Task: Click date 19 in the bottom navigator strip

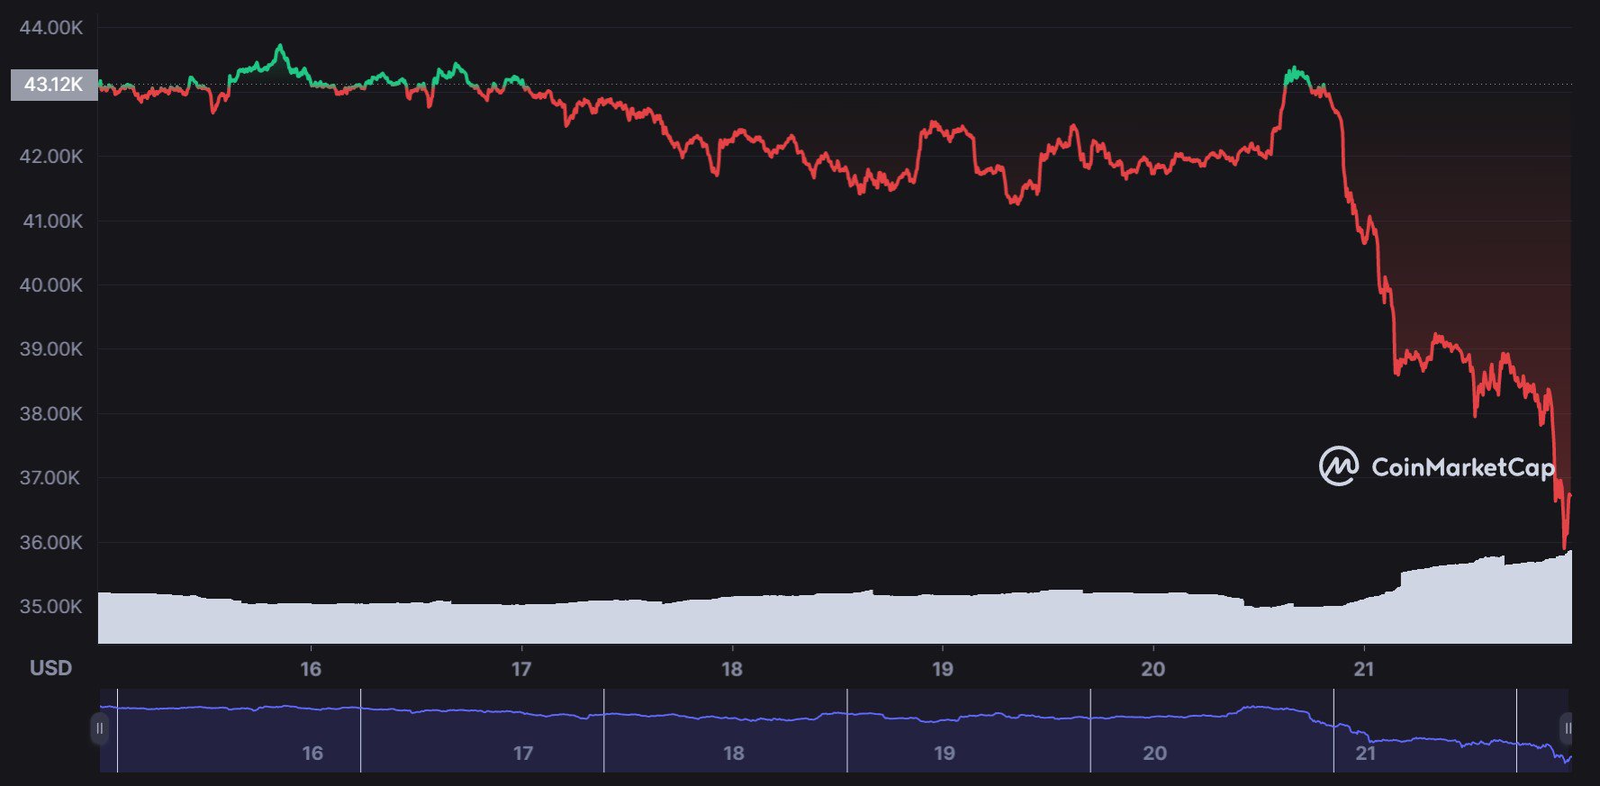Action: (x=945, y=753)
